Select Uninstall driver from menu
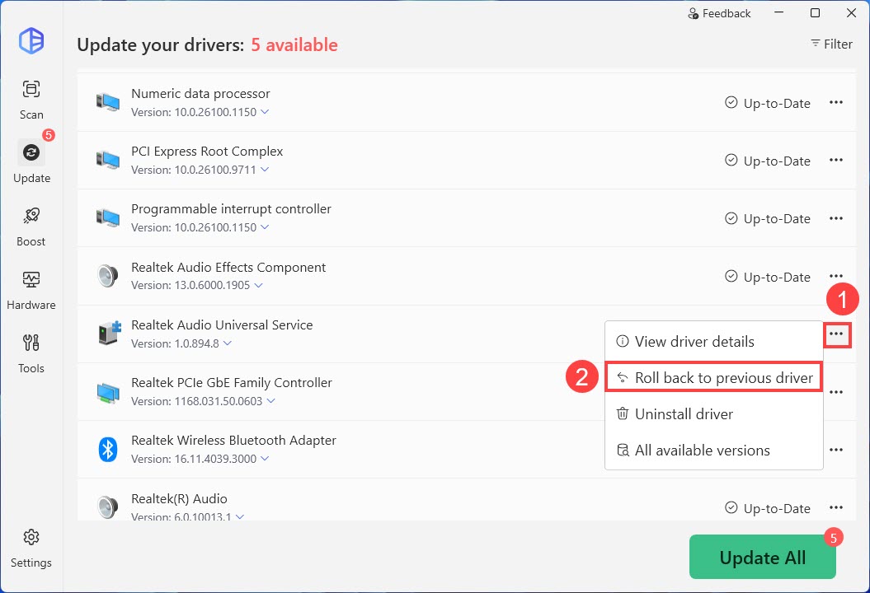Viewport: 870px width, 593px height. coord(713,414)
